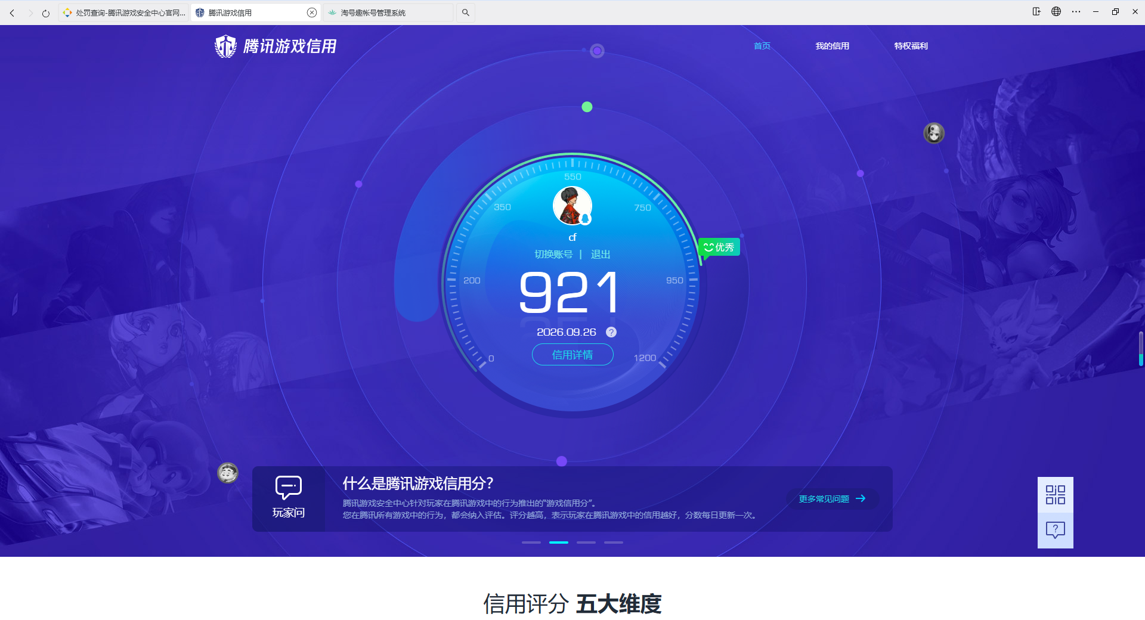
Task: Open 信用详情 button
Action: click(572, 355)
